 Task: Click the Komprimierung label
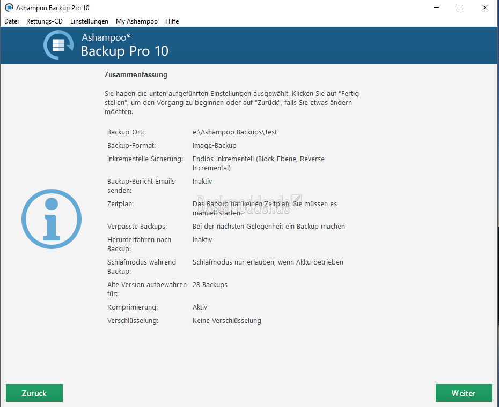(133, 307)
